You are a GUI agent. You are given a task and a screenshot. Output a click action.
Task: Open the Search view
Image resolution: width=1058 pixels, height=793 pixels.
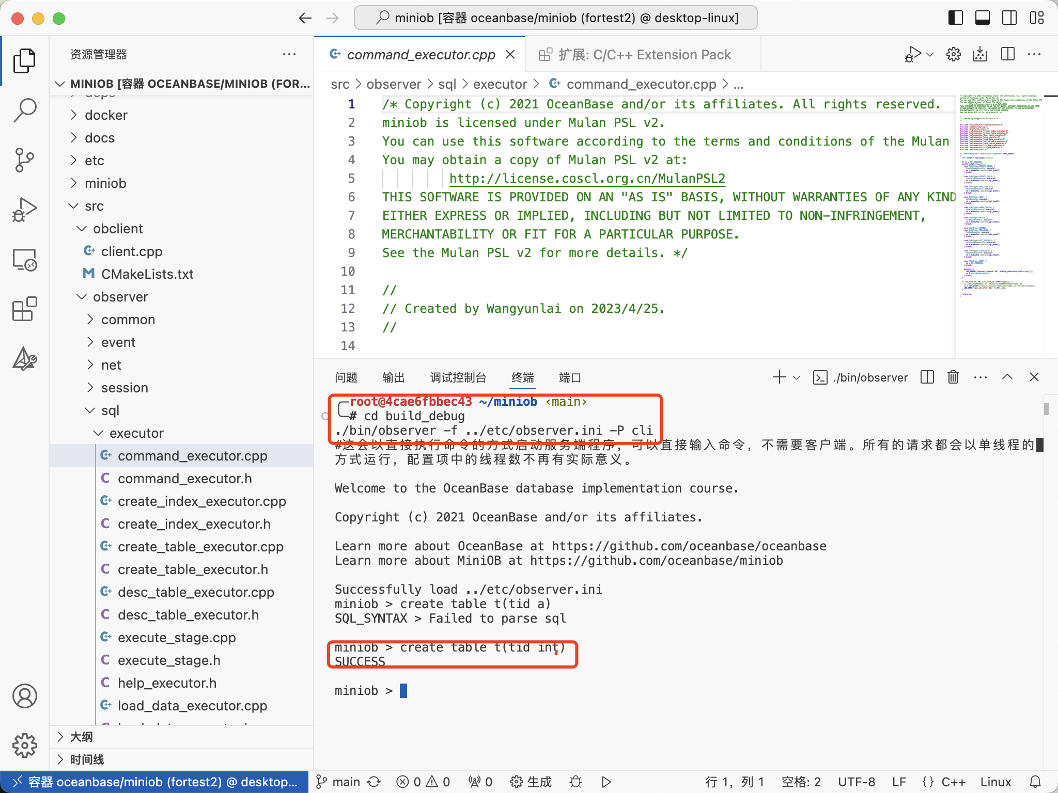pyautogui.click(x=24, y=110)
